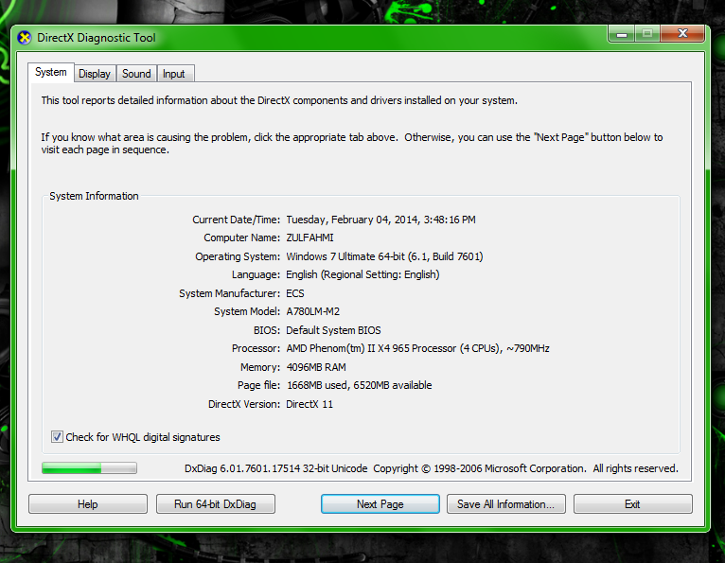Click the system model A780LM-M2
Image resolution: width=725 pixels, height=563 pixels.
(x=313, y=311)
